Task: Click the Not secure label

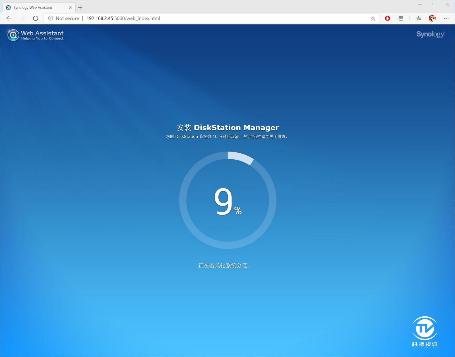Action: [67, 18]
